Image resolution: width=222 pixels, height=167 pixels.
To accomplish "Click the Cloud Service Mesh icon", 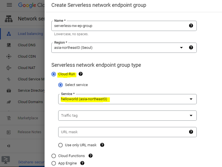I will coord(9,79).
